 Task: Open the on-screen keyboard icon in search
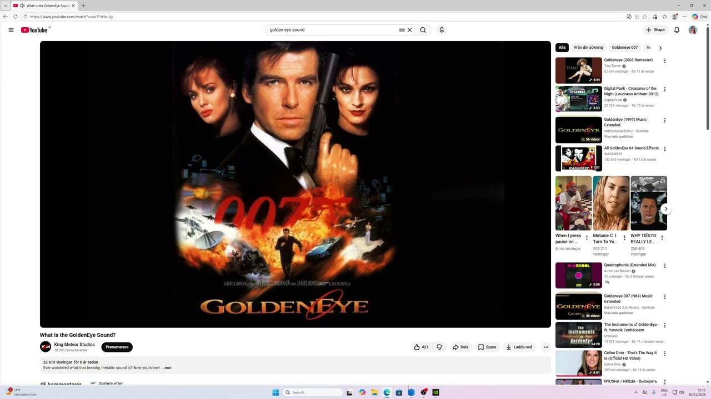point(402,30)
